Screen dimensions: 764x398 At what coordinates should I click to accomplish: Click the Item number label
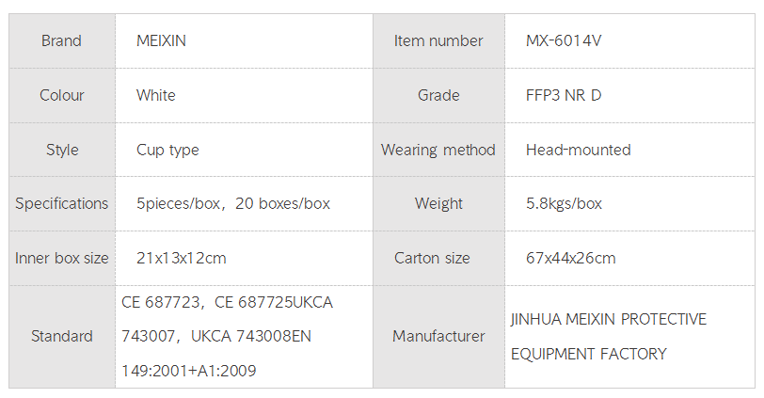click(438, 41)
